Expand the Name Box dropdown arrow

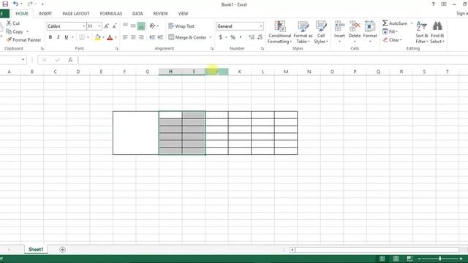click(23, 60)
